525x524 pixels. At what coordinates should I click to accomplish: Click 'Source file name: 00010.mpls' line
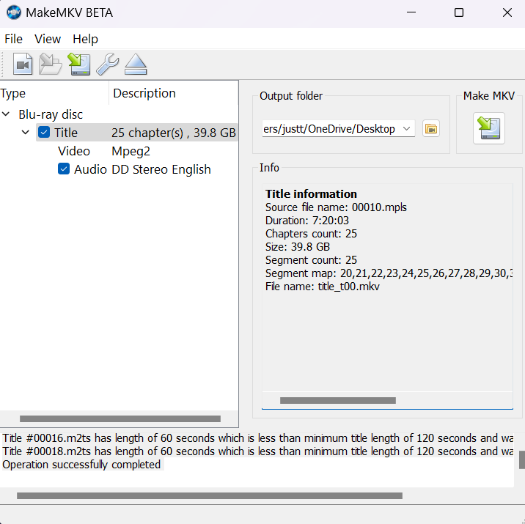(336, 207)
